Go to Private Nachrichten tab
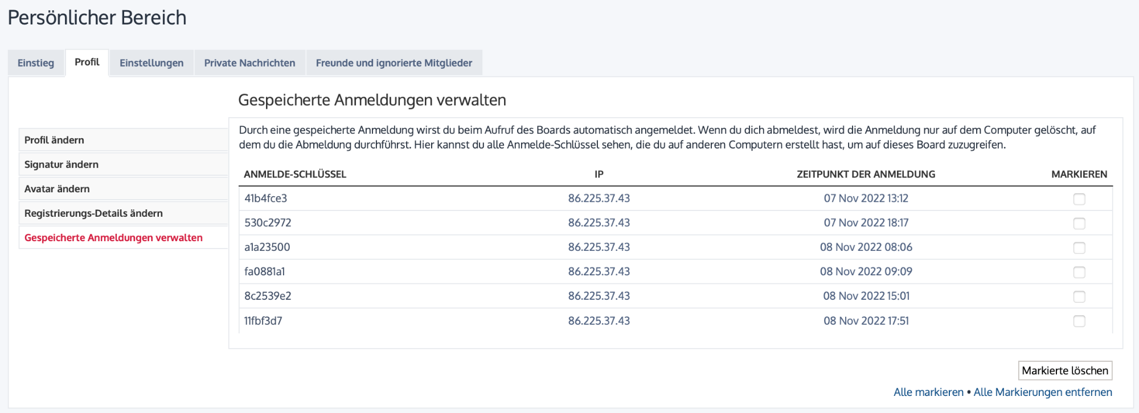 click(249, 63)
